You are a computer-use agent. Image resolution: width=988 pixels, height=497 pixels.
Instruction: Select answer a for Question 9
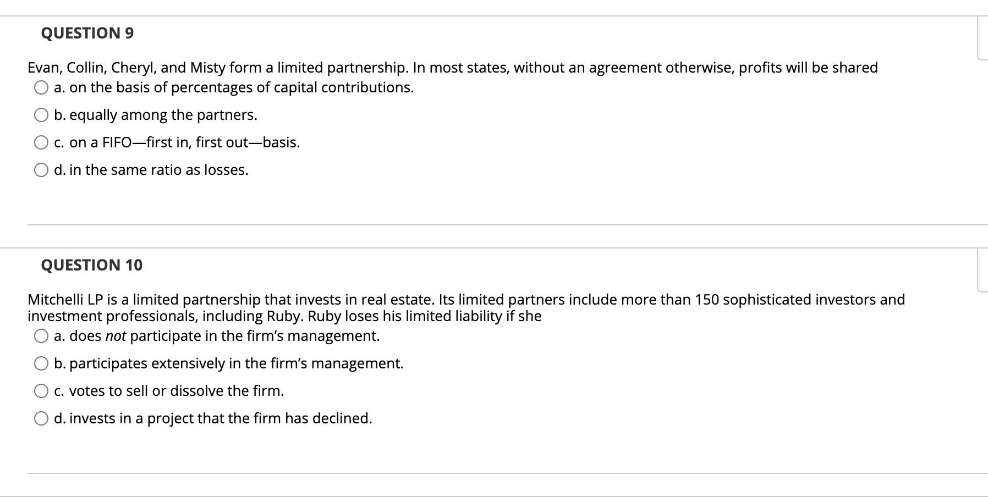[41, 87]
